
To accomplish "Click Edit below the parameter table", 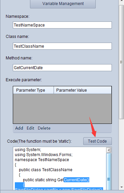I will click(30, 128).
